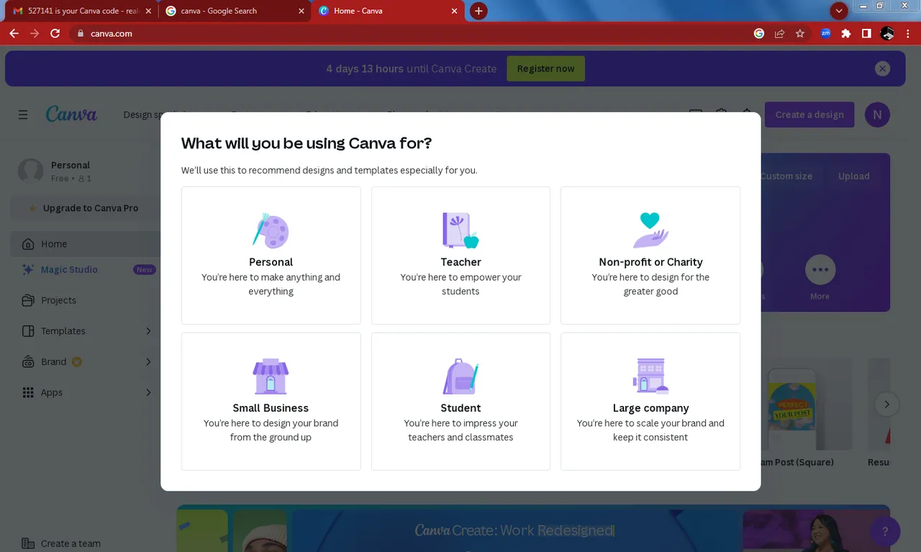Screen dimensions: 921x552
Task: Click Create a team icon
Action: (x=28, y=543)
